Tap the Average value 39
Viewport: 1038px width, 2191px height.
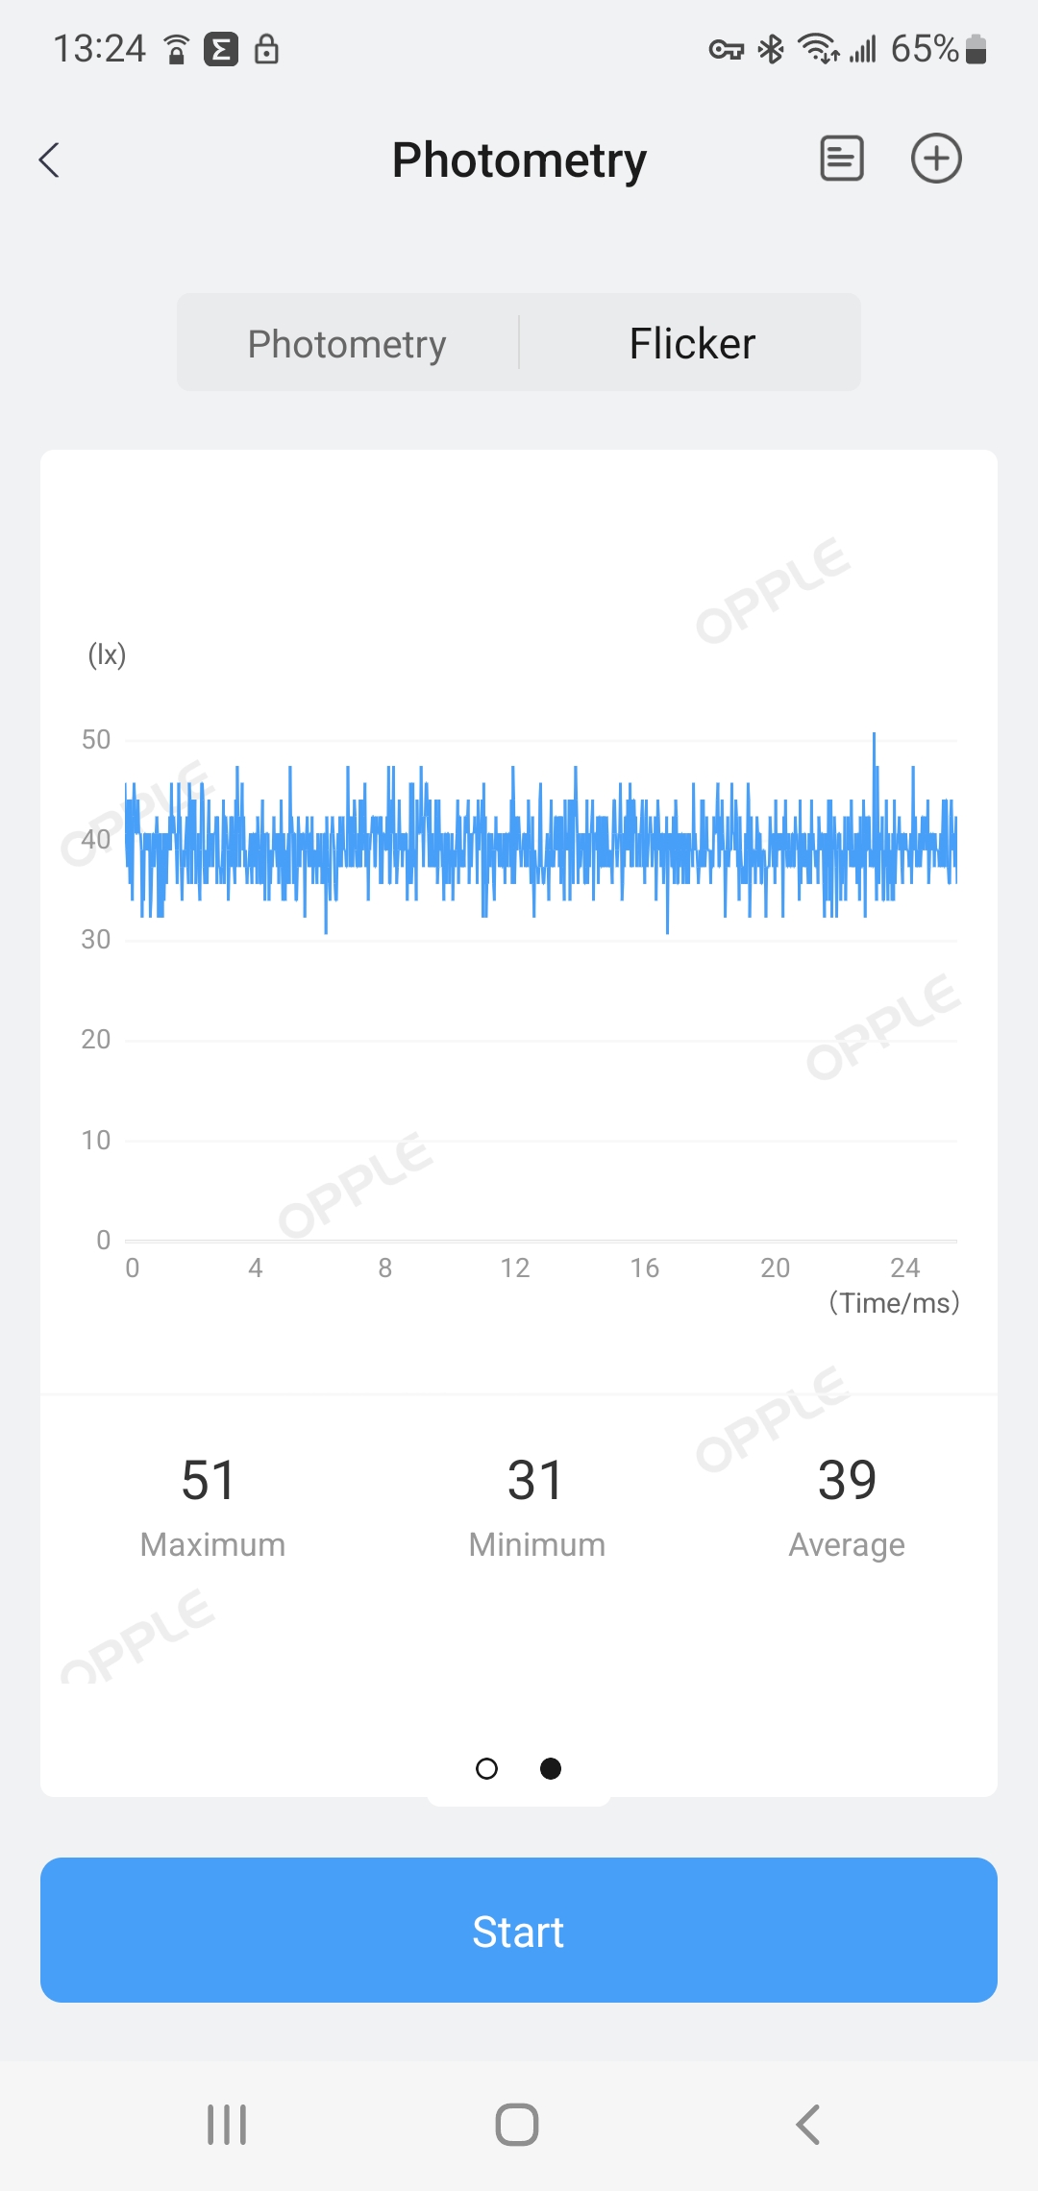point(847,1480)
